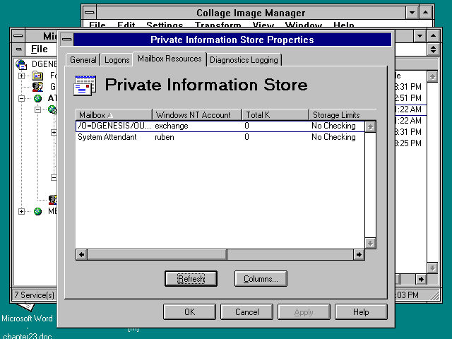This screenshot has width=452, height=339.
Task: Open the dialog's system control menu box
Action: coord(67,40)
